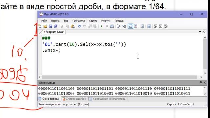Click the '01'.cart(16) code line

(x=84, y=44)
